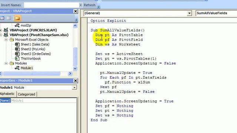Image resolution: width=237 pixels, height=133 pixels.
Task: Click project tree scroll right arrow
Action: 70,74
